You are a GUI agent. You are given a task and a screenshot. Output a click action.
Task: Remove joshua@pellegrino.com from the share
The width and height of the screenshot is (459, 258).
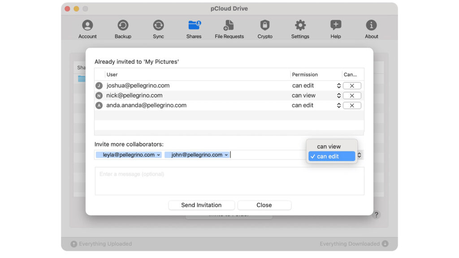point(352,86)
